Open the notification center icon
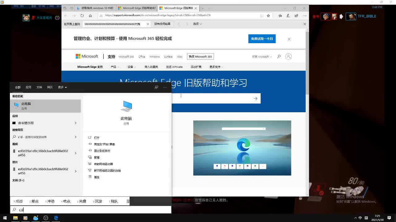 [x=389, y=218]
